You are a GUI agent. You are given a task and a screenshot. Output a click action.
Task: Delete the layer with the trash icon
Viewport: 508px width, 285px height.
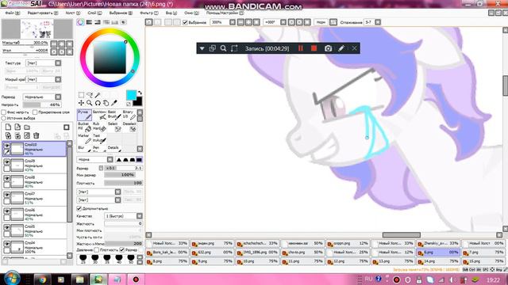[x=37, y=135]
